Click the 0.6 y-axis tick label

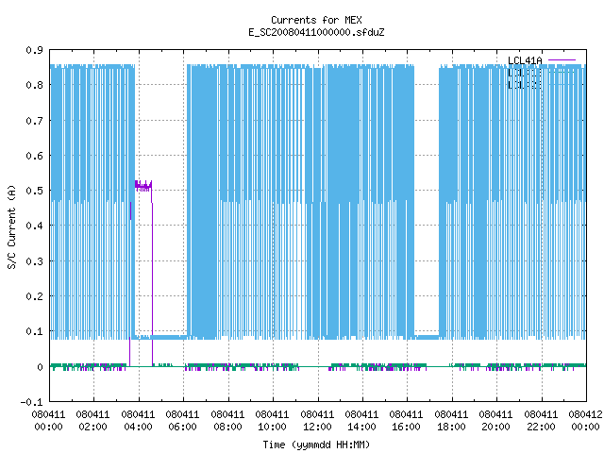pos(34,156)
